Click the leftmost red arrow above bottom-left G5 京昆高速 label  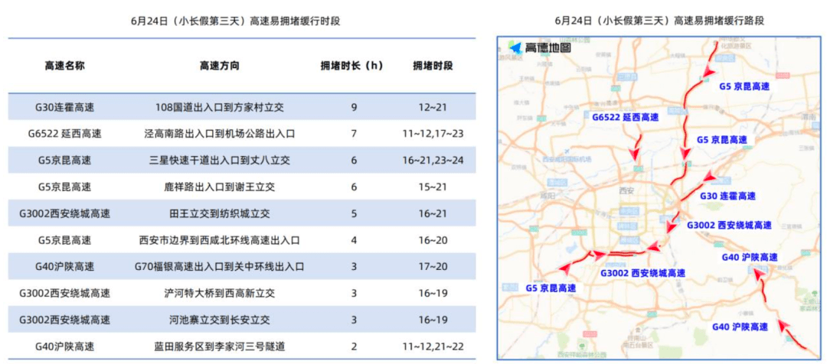tap(567, 267)
